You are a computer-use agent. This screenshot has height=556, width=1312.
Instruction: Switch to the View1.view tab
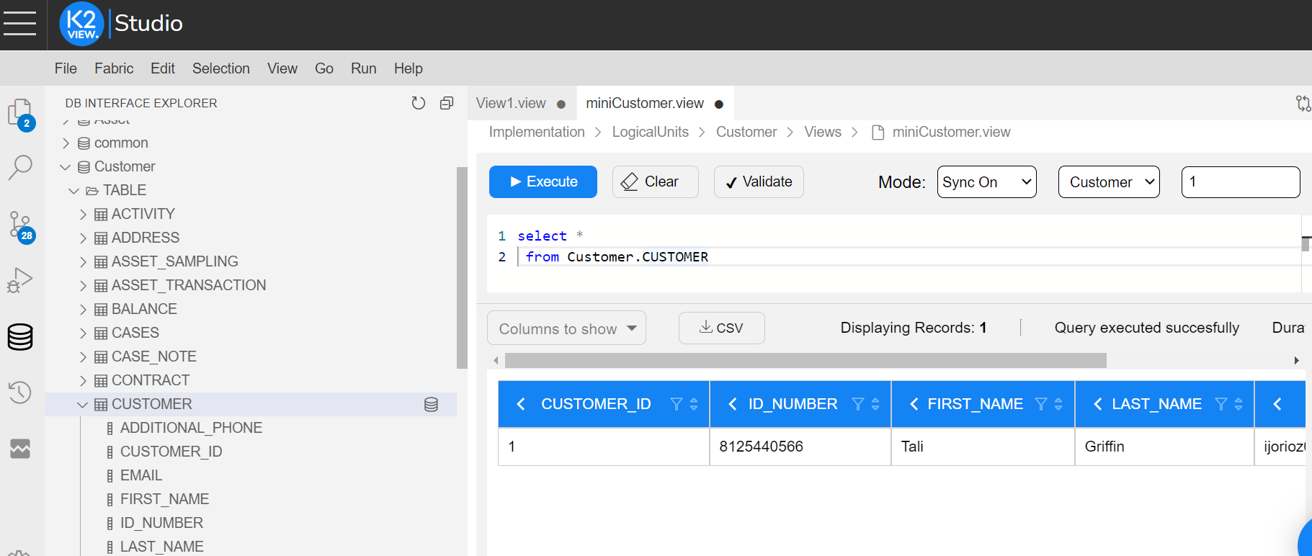point(511,103)
